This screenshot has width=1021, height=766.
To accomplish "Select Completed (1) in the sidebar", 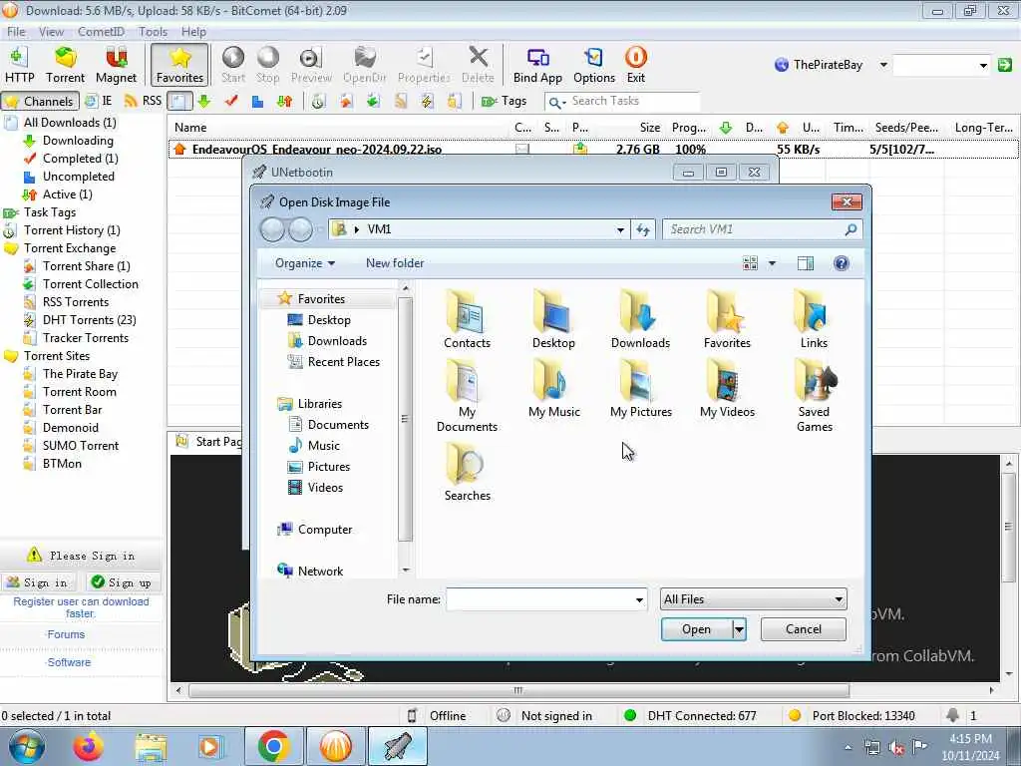I will coord(80,159).
